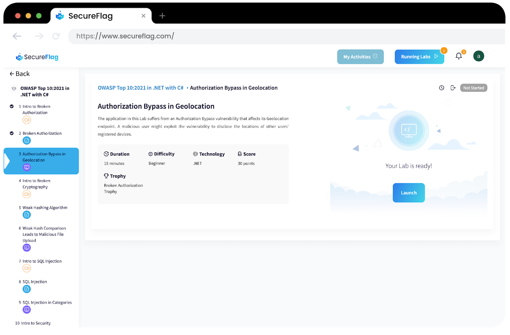Viewport: 510px width, 335px height.
Task: Click the completed checkmark for Broken Authorization
Action: pyautogui.click(x=12, y=133)
